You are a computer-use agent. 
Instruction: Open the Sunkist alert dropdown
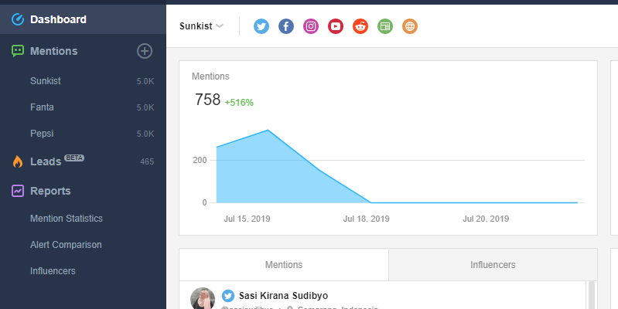click(201, 26)
